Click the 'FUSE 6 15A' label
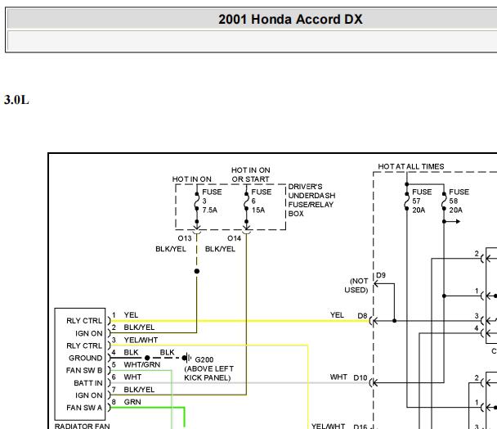The image size is (497, 429). (x=262, y=201)
